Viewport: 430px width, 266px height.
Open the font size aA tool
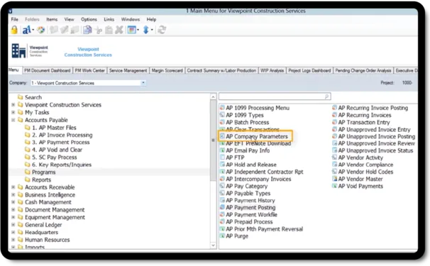click(x=26, y=30)
